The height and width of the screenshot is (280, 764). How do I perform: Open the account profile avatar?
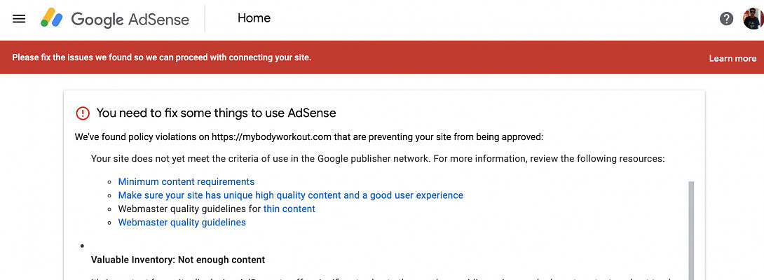coord(753,19)
